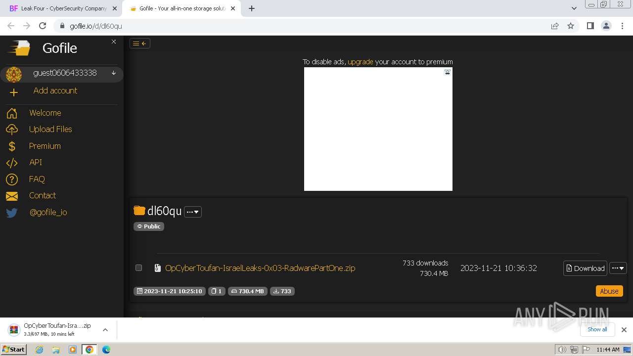Open File Explorer from taskbar

click(56, 350)
